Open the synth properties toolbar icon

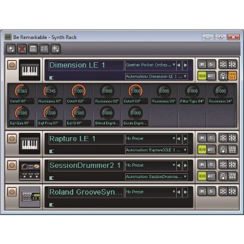(33, 49)
